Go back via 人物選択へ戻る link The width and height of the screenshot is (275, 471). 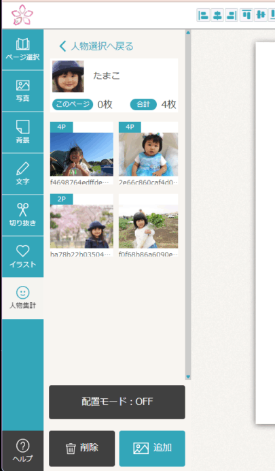[96, 46]
